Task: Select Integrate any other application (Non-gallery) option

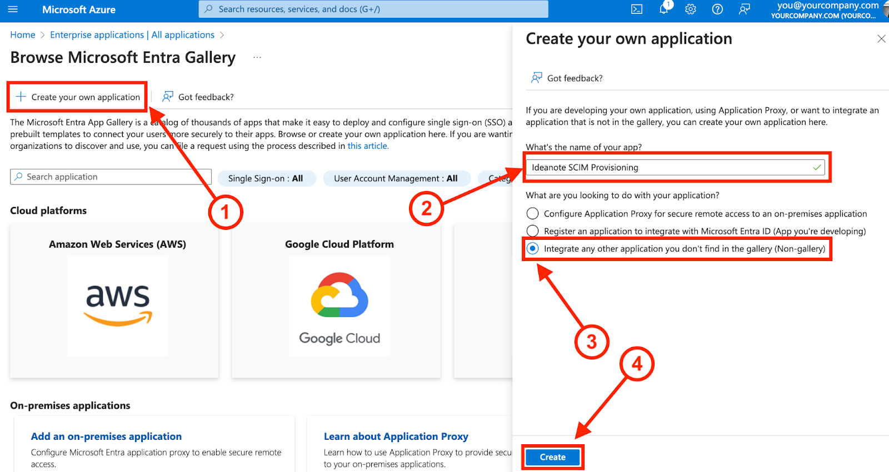Action: coord(532,248)
